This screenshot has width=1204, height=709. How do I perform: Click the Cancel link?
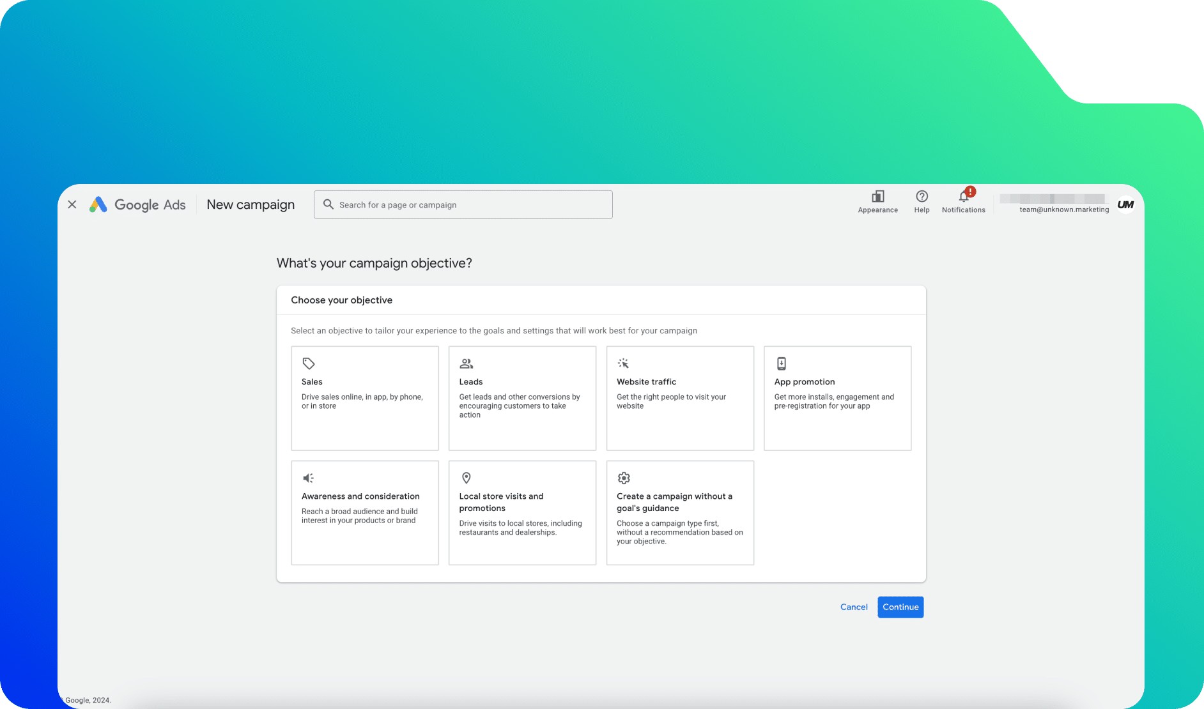tap(854, 607)
